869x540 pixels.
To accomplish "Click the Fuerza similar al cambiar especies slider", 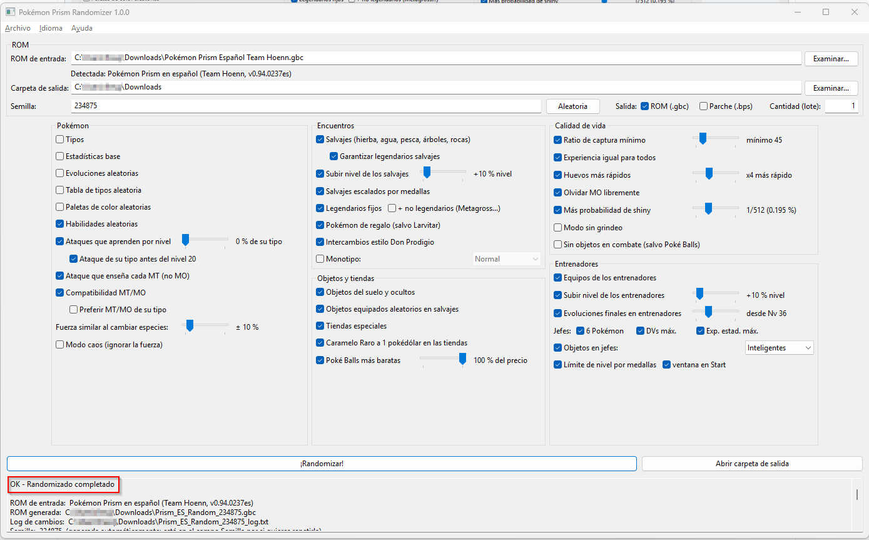I will click(x=205, y=327).
